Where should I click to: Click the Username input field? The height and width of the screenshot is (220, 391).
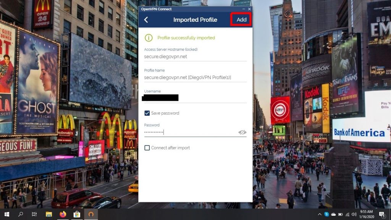pyautogui.click(x=195, y=98)
